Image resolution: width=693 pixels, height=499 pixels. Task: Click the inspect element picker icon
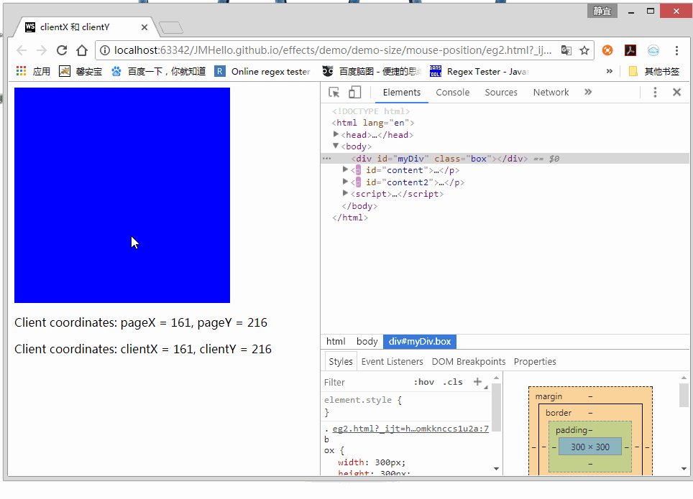[334, 93]
